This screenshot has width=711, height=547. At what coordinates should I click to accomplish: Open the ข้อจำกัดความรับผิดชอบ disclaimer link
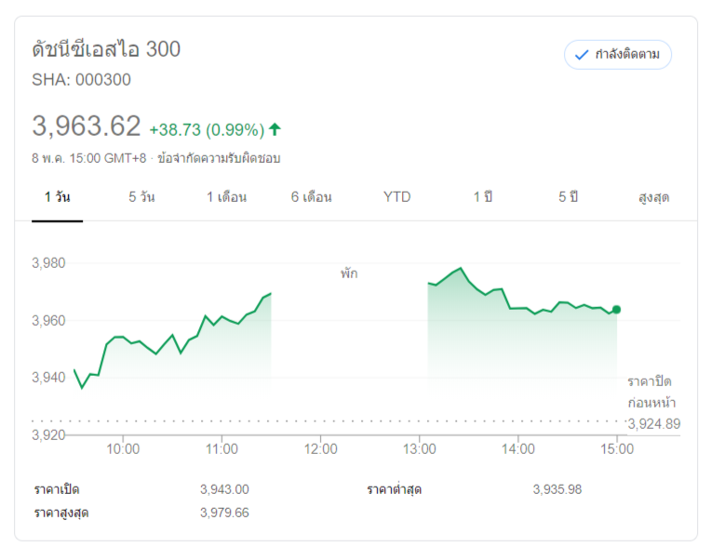219,158
